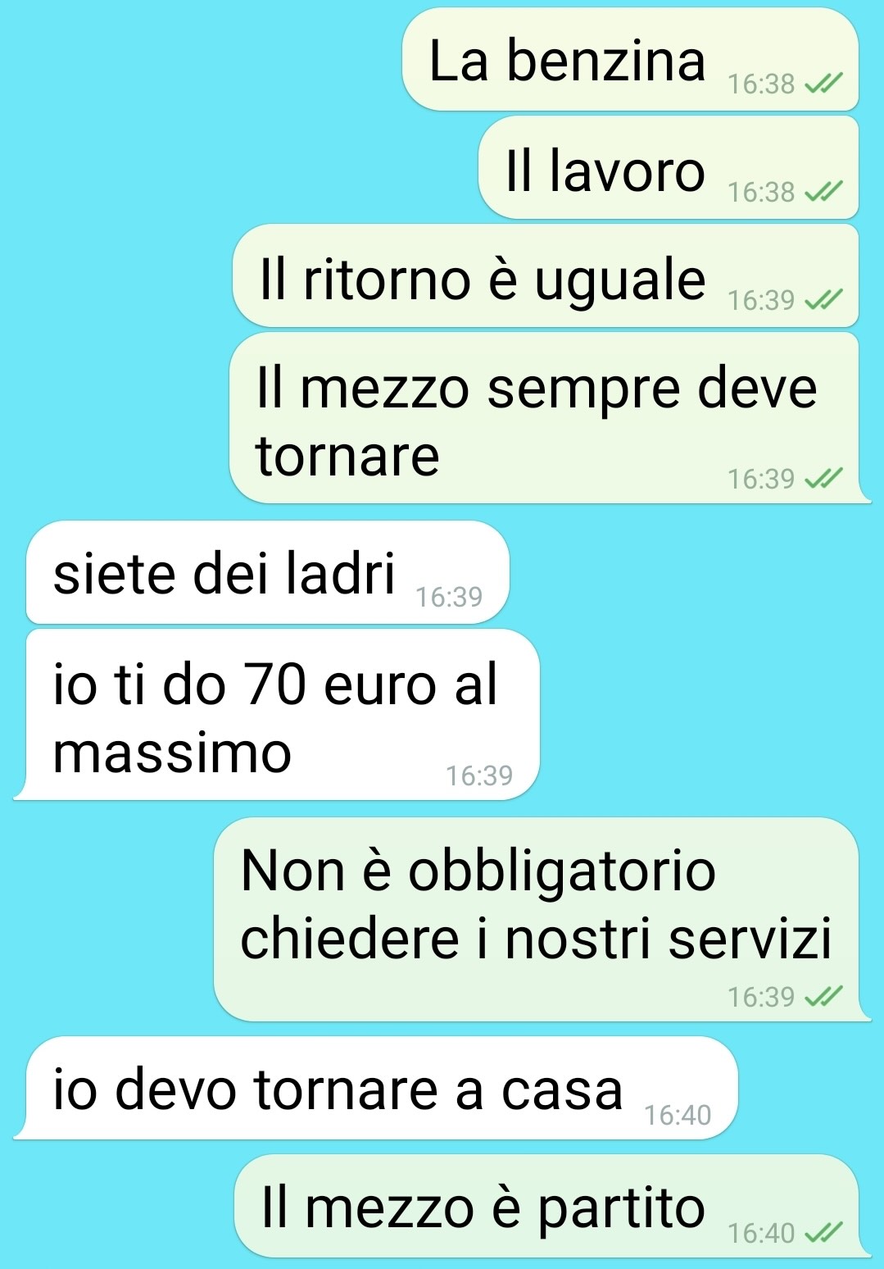Select the 'Il ritorno è uguale' message
This screenshot has height=1269, width=884.
[546, 275]
